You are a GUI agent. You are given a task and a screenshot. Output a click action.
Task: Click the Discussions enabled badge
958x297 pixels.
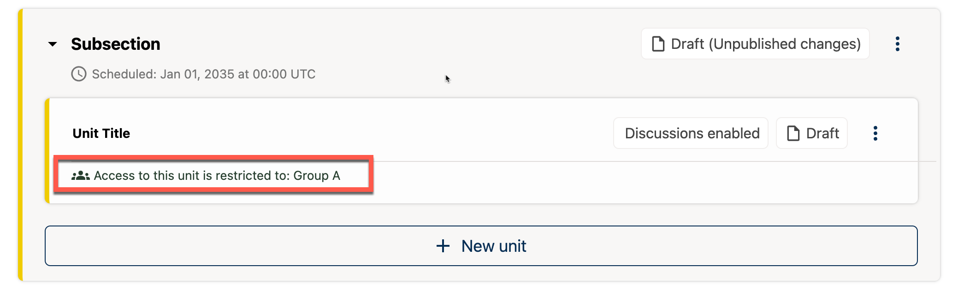pos(692,133)
